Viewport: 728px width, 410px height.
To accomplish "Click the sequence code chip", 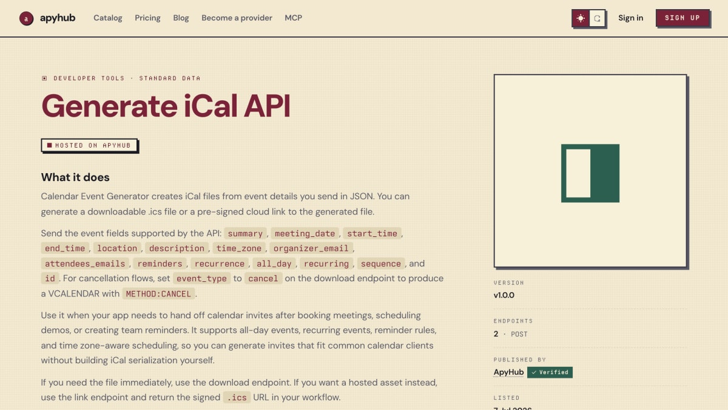I will [x=381, y=264].
